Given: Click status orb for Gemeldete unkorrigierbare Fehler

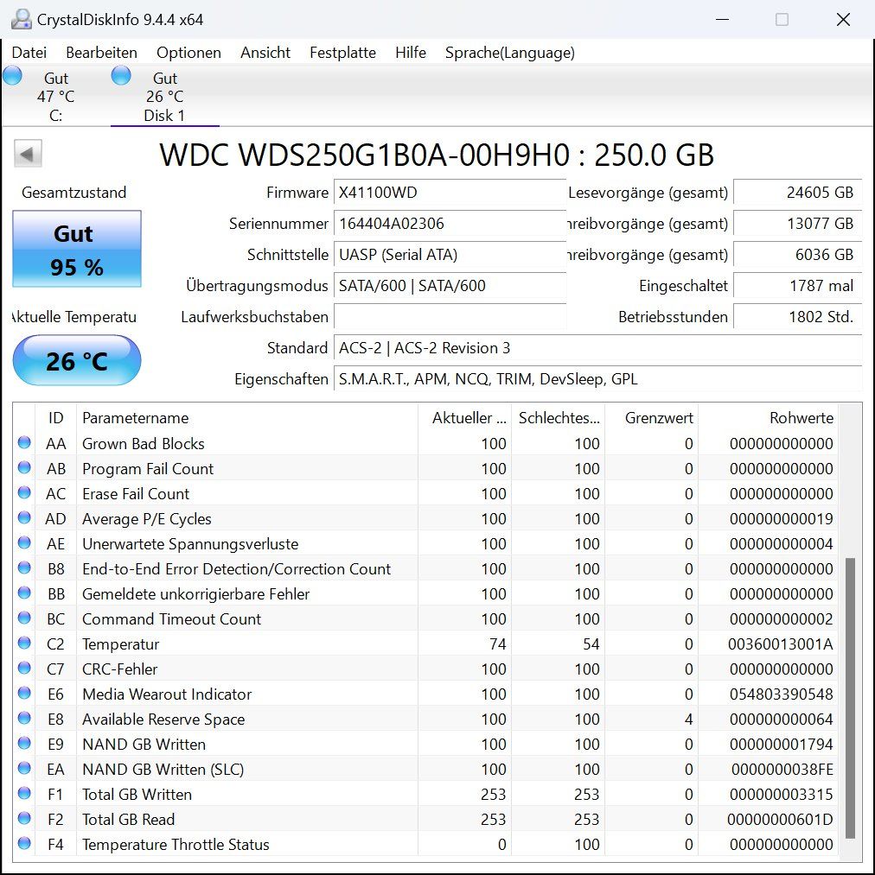Looking at the screenshot, I should 24,593.
